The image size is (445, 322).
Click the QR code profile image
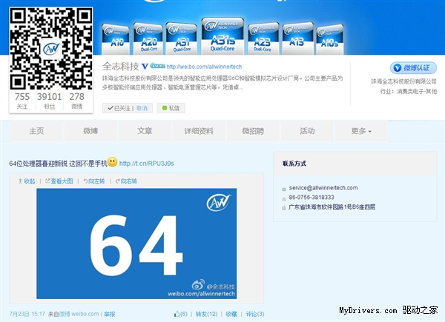(x=51, y=49)
